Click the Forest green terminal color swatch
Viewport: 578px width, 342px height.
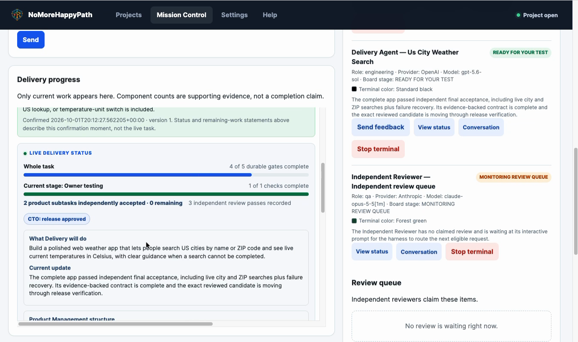click(354, 221)
